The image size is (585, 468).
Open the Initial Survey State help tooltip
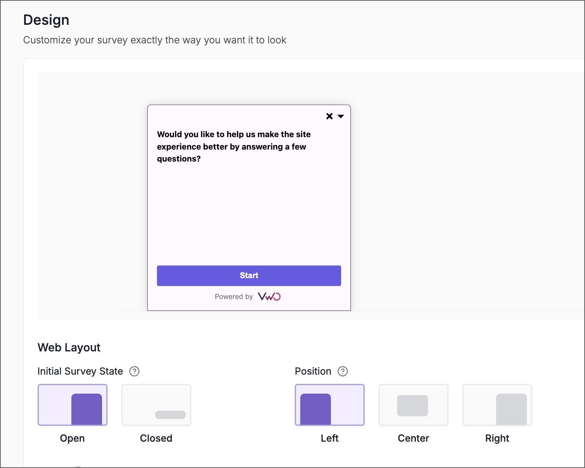click(134, 371)
